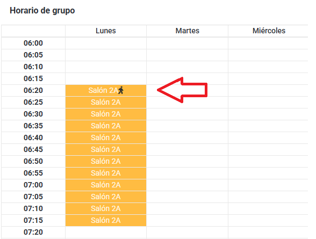Select the Salón 2A cell at 07:00
The width and height of the screenshot is (316, 239).
[x=106, y=185]
